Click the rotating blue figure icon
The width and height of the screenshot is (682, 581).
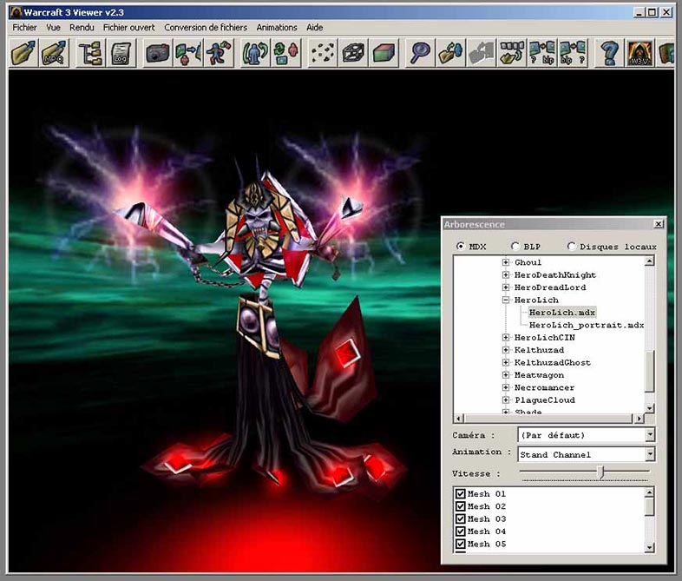pos(255,53)
